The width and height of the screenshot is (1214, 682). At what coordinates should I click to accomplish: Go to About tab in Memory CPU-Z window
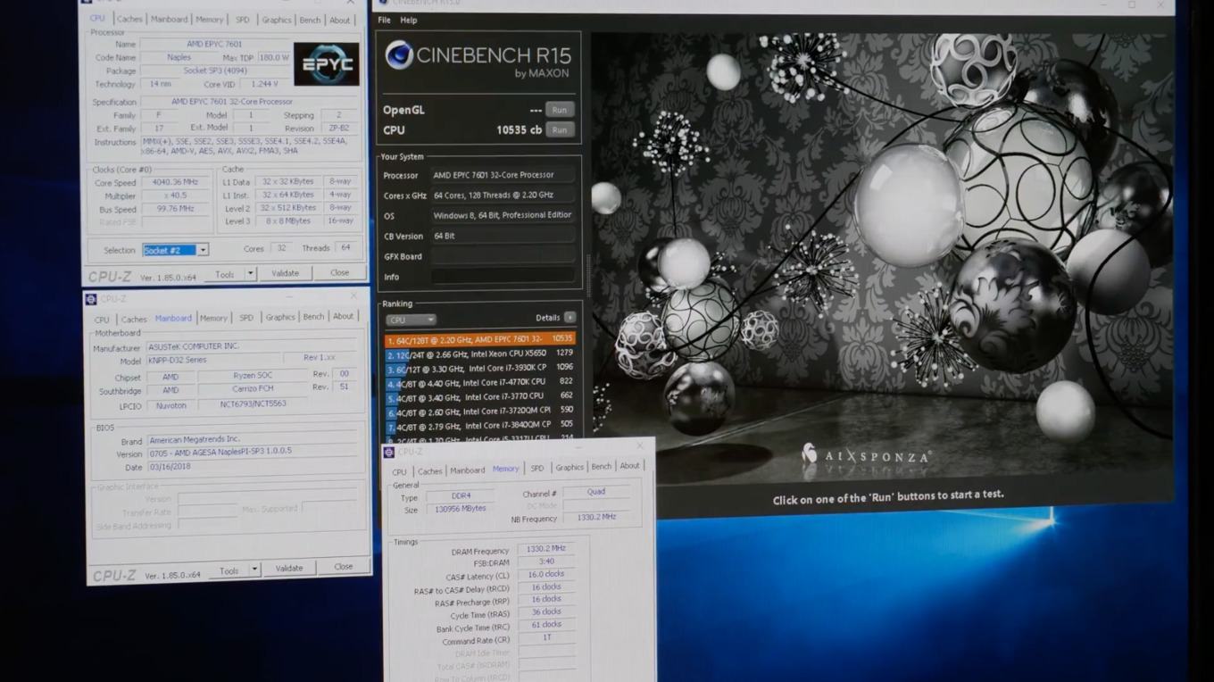(630, 465)
